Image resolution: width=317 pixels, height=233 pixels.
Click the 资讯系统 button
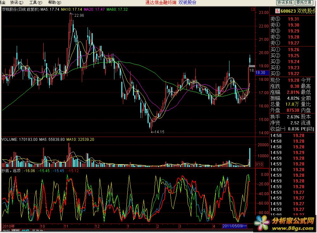coord(285,3)
